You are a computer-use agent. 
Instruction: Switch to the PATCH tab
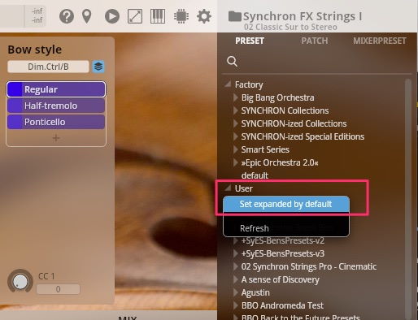tap(315, 41)
